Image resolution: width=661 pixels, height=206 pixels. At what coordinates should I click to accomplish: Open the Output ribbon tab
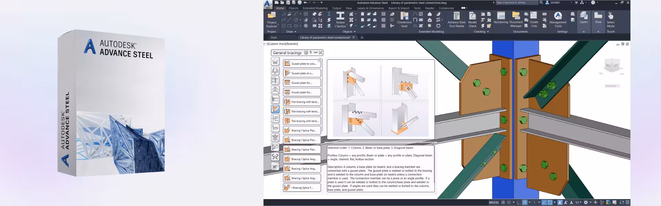coord(337,8)
